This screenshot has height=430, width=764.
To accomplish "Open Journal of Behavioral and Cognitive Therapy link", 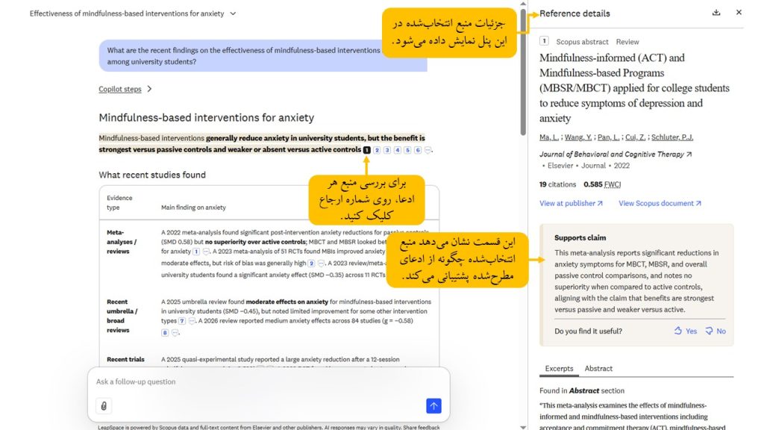I will pos(616,154).
